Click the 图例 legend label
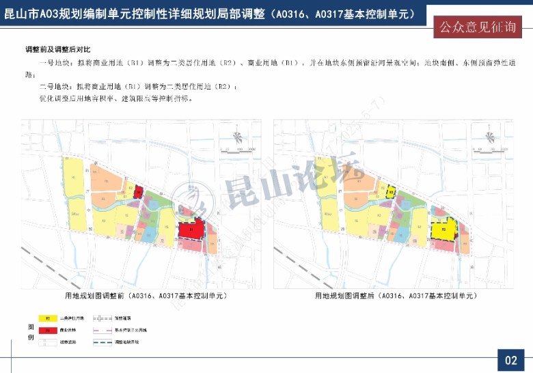 tap(29, 331)
